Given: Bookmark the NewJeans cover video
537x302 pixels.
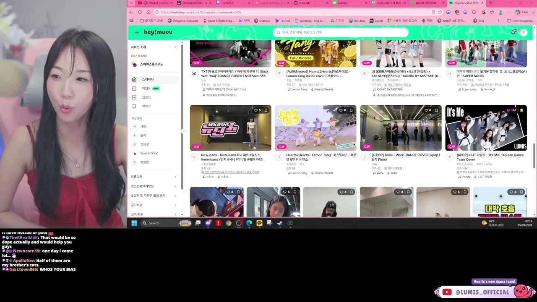Looking at the screenshot, I should [266, 110].
